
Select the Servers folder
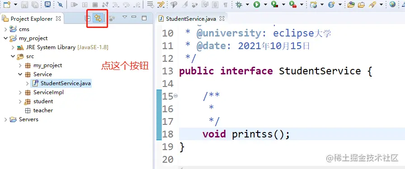pyautogui.click(x=24, y=119)
